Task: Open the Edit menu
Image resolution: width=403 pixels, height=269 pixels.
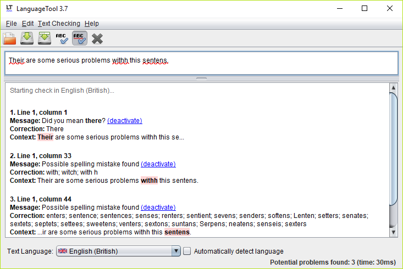Action: (27, 24)
